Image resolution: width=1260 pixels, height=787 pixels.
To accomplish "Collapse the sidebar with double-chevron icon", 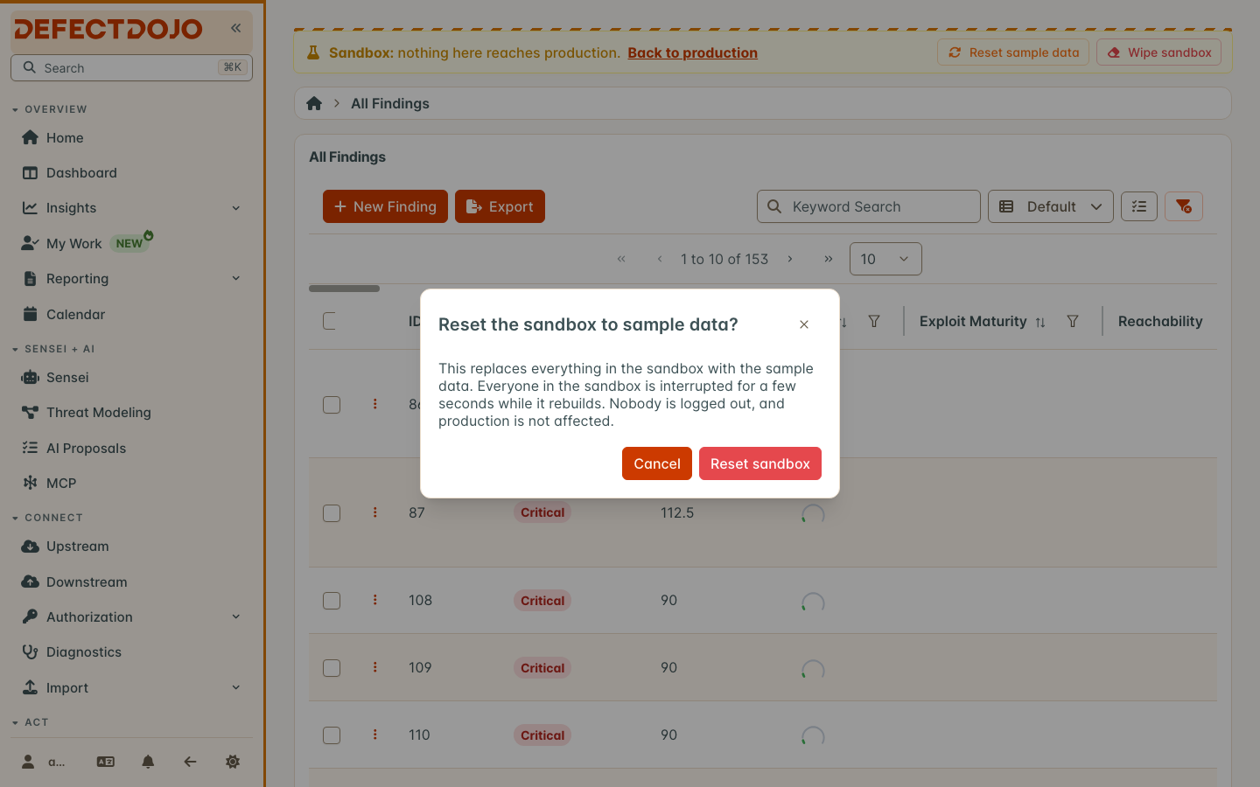I will [x=236, y=28].
